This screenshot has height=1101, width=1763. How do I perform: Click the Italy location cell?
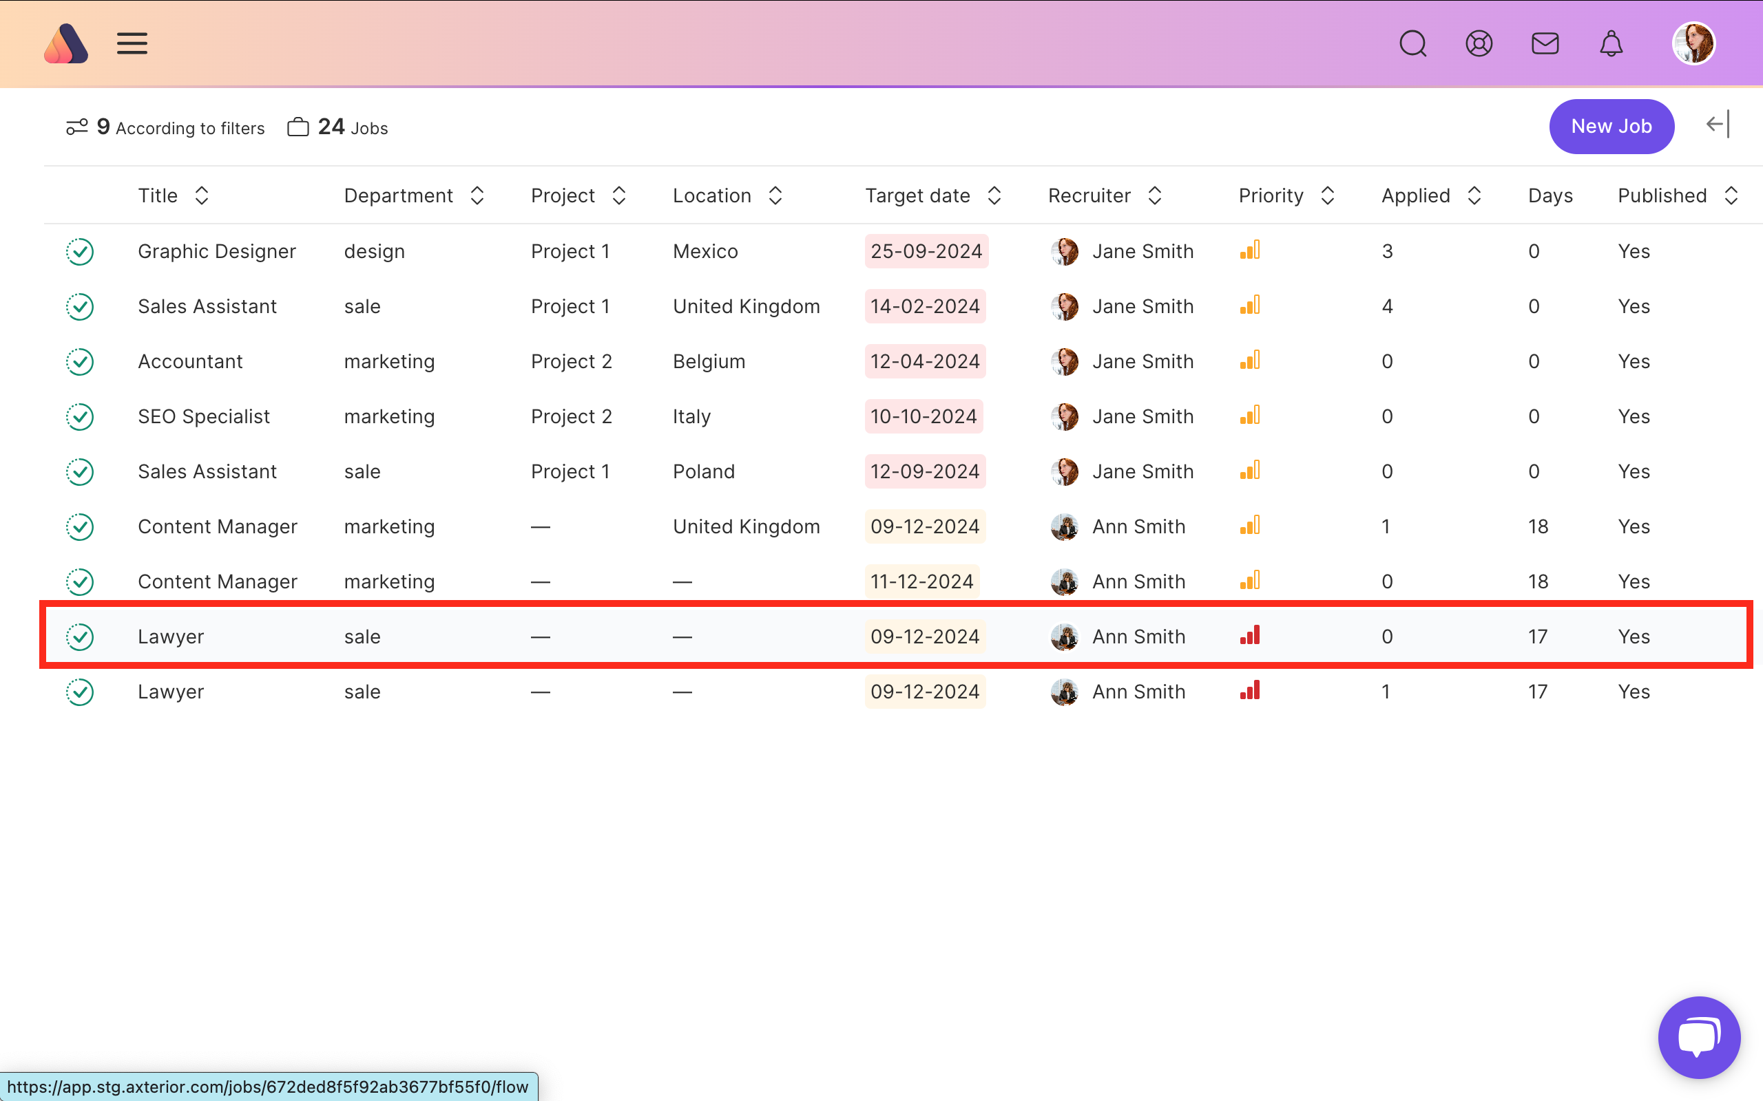[691, 417]
